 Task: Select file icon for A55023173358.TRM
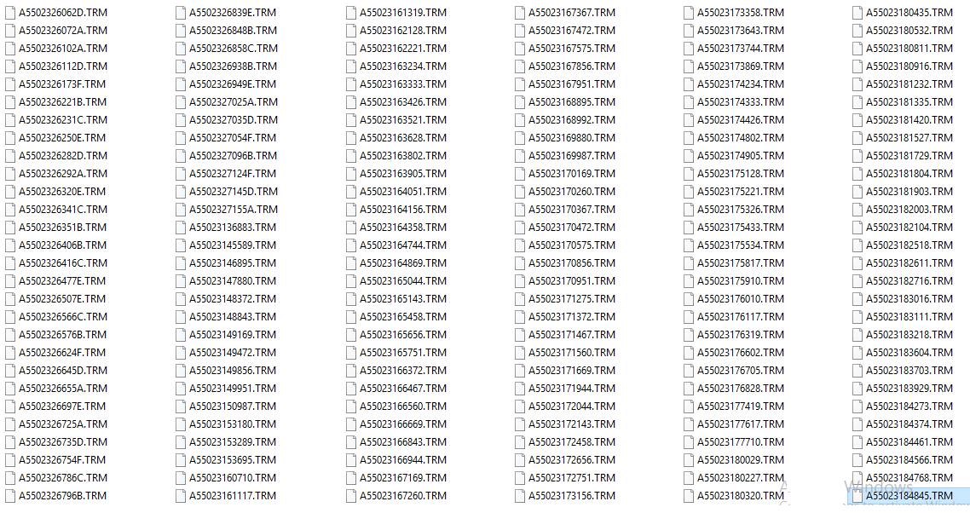click(689, 13)
